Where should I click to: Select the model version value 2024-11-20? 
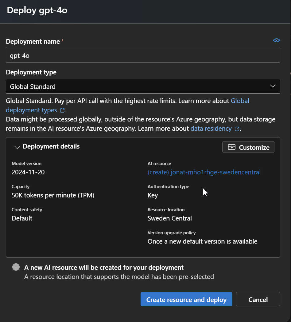28,172
